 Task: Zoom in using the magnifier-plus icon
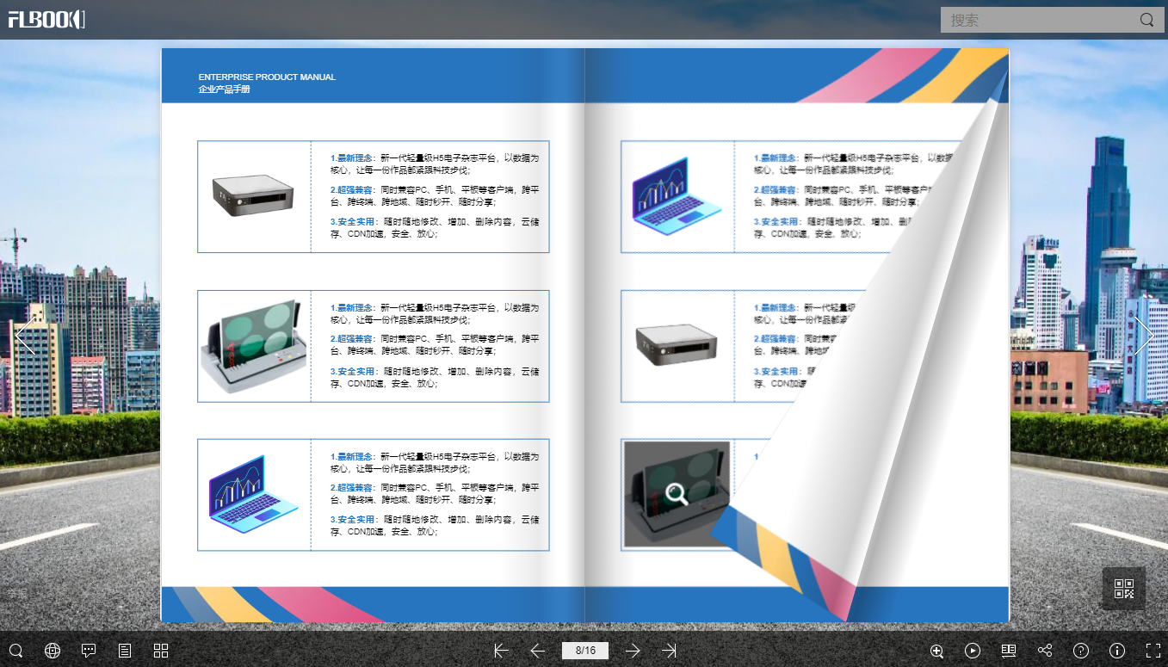pyautogui.click(x=937, y=652)
